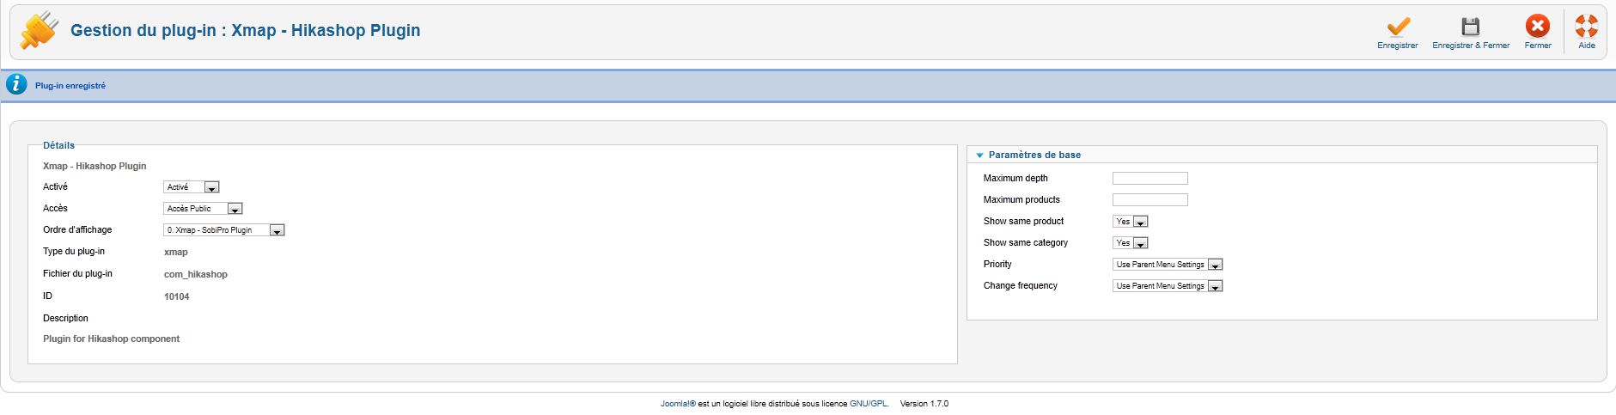Click the Paramètres de base panel title
This screenshot has height=415, width=1616.
point(1034,155)
